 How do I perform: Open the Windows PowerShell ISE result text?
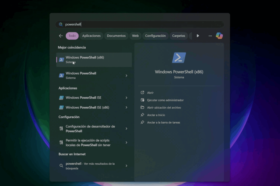[83, 98]
